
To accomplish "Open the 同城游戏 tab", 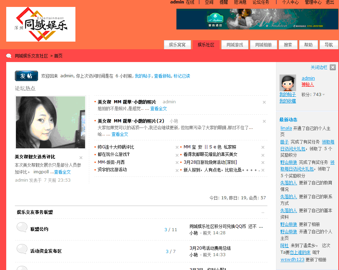I will pyautogui.click(x=235, y=45).
